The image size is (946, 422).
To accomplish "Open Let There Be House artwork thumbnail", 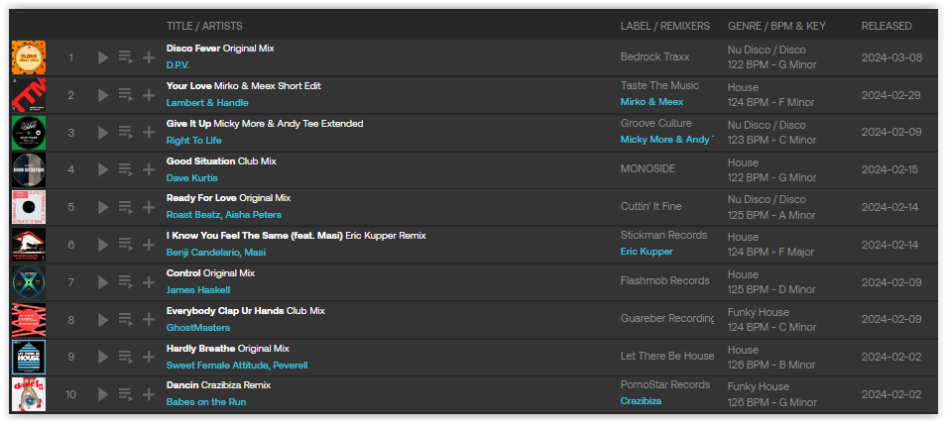I will (x=29, y=357).
